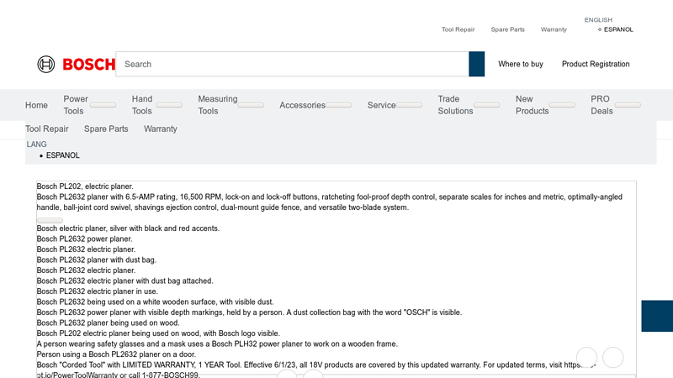Expand the Power Tools submenu
673x378 pixels.
coord(103,106)
